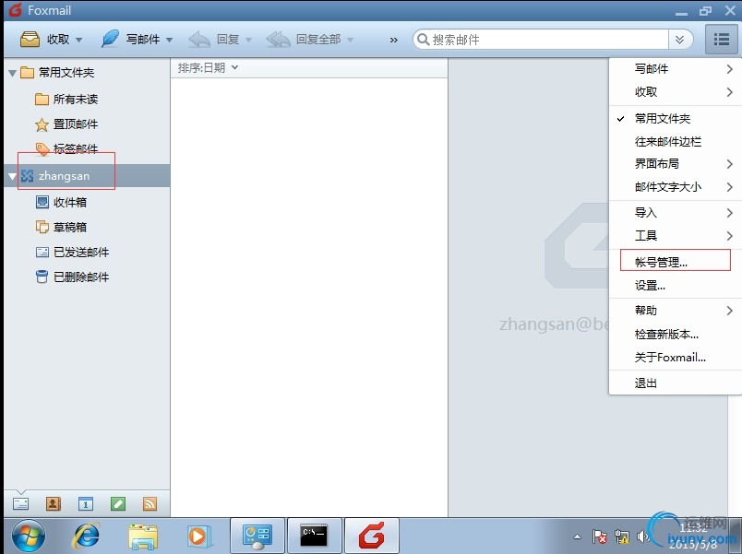Click the pinned mail (置顶邮件) star icon
The width and height of the screenshot is (742, 554).
click(42, 124)
